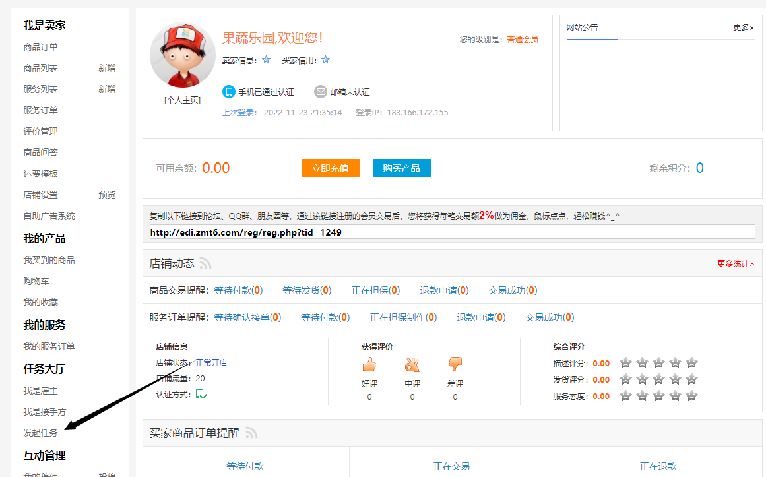Click 新增 beside 商品列表
The width and height of the screenshot is (766, 477).
tap(107, 68)
